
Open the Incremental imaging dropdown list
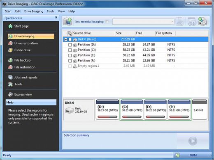pyautogui.click(x=143, y=22)
